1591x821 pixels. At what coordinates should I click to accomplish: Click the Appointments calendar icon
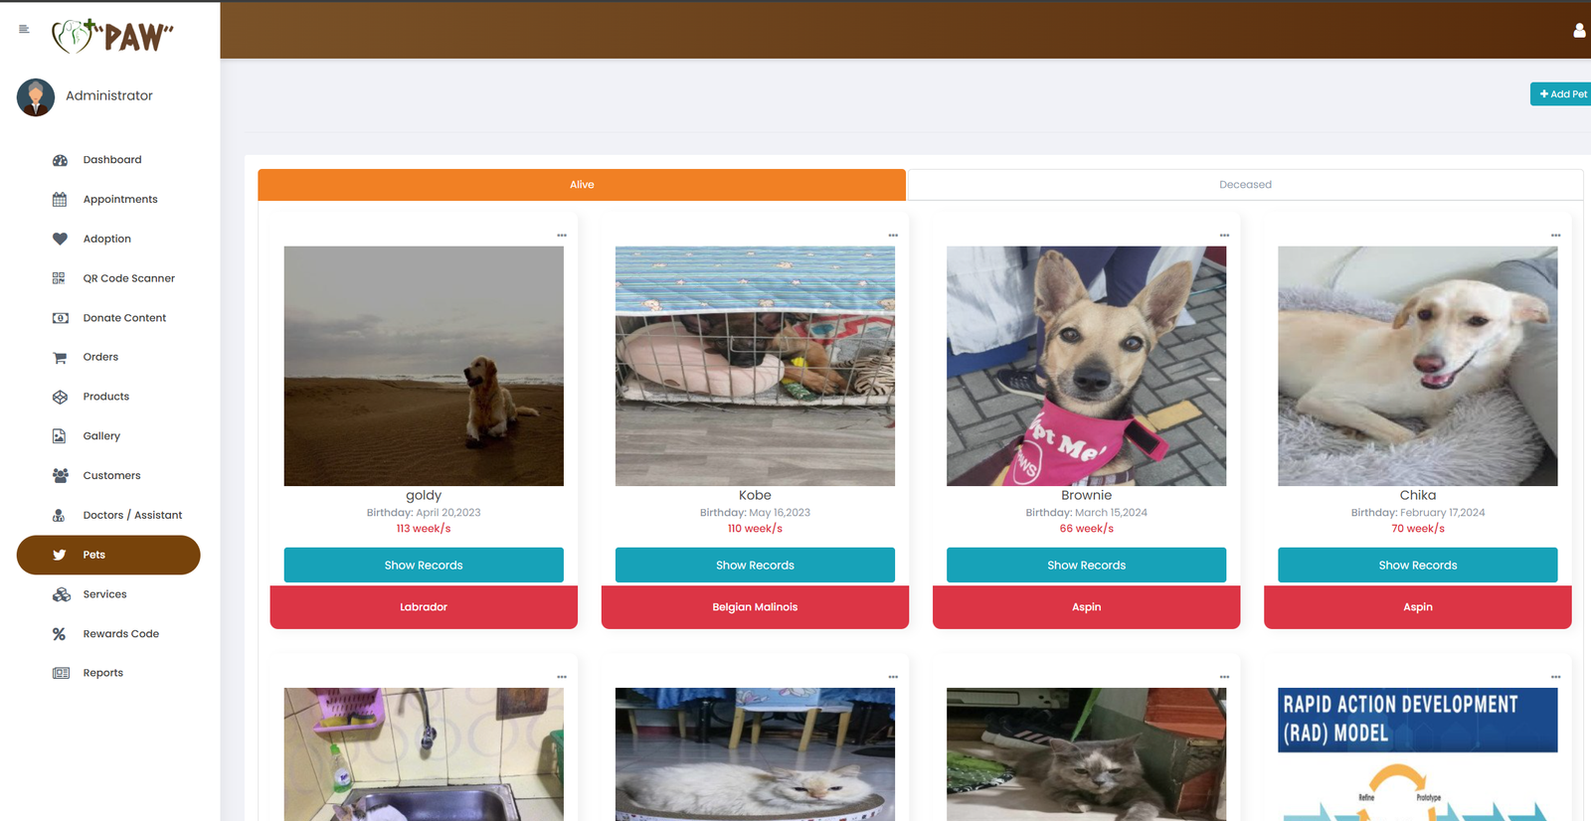coord(60,200)
